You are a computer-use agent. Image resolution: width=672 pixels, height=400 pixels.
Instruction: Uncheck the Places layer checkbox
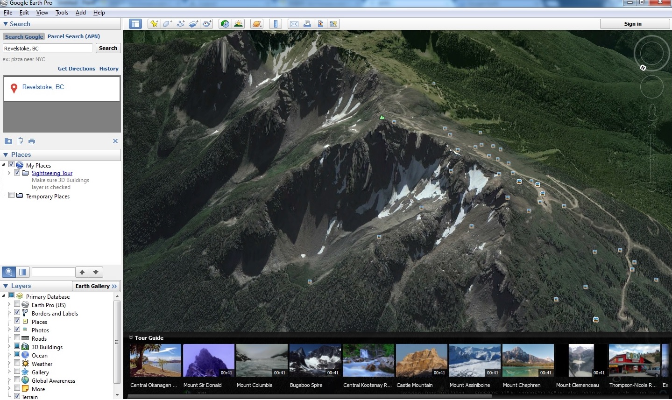(17, 321)
